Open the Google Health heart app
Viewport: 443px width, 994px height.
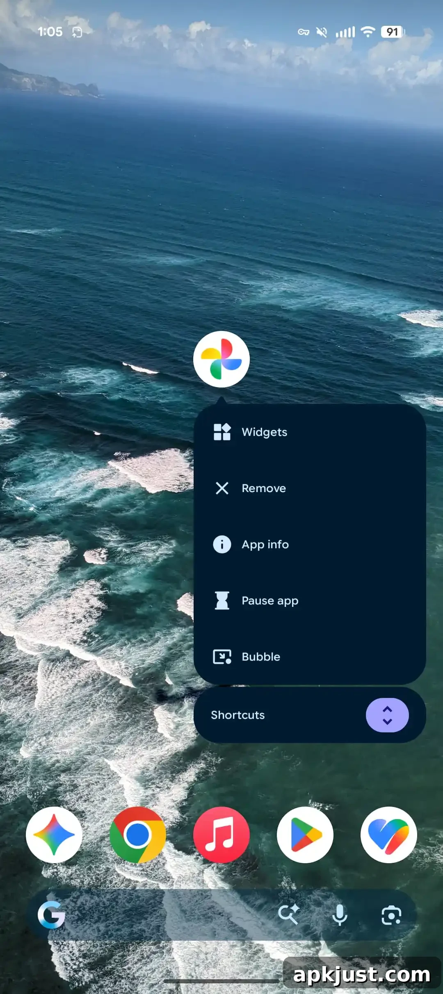point(389,835)
